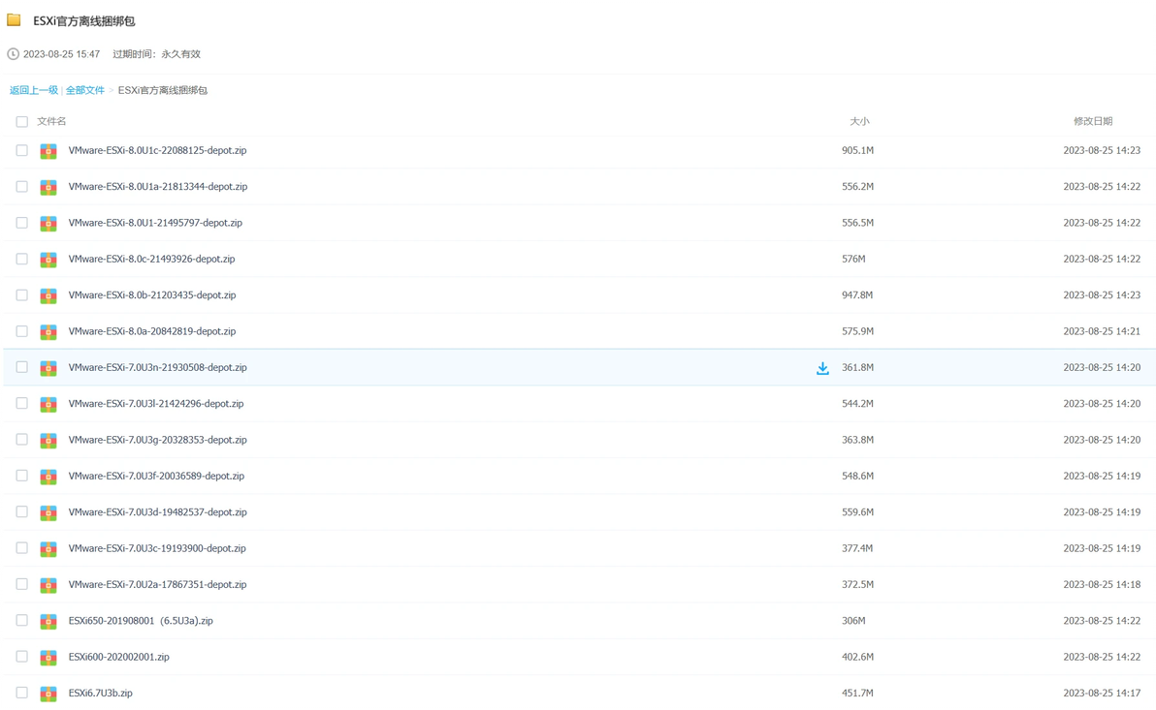Screen dimensions: 1156x710
Task: Click the archive icon of VMware-ESXi-8.0a-20842819-depot.zip
Action: click(48, 331)
